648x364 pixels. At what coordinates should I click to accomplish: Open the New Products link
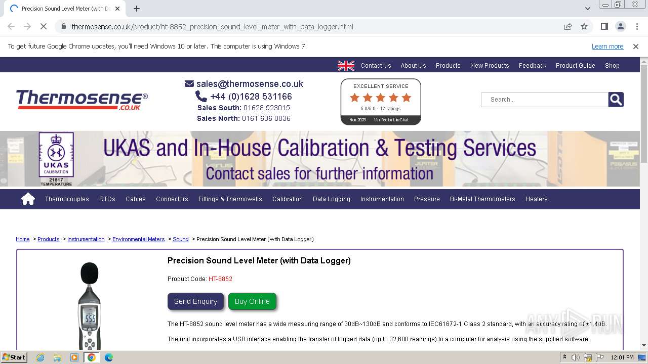click(x=490, y=66)
